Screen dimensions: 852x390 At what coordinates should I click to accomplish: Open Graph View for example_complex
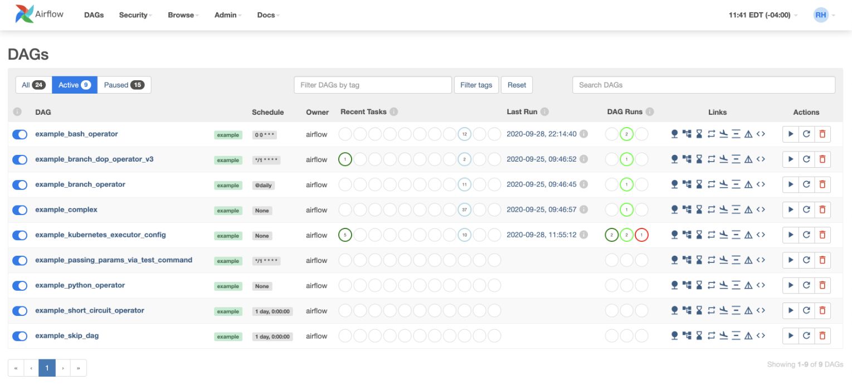point(687,209)
